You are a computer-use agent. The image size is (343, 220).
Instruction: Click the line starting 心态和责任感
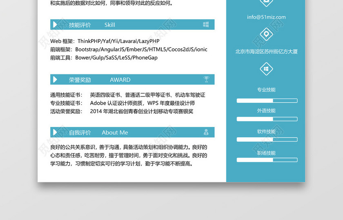pyautogui.click(x=129, y=155)
